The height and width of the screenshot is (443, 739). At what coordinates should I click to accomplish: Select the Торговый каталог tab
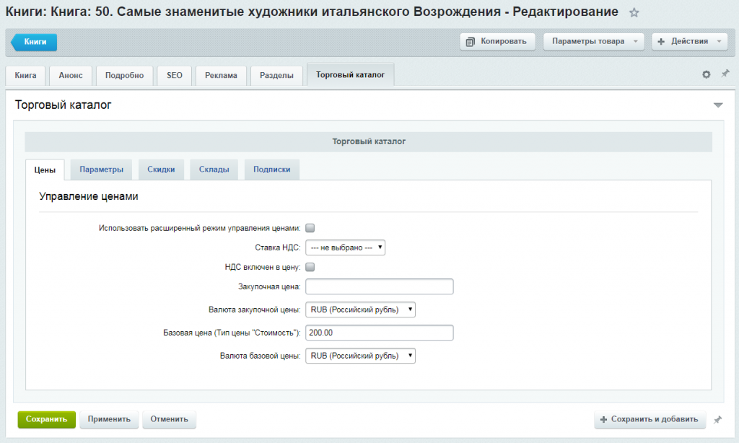(x=350, y=75)
